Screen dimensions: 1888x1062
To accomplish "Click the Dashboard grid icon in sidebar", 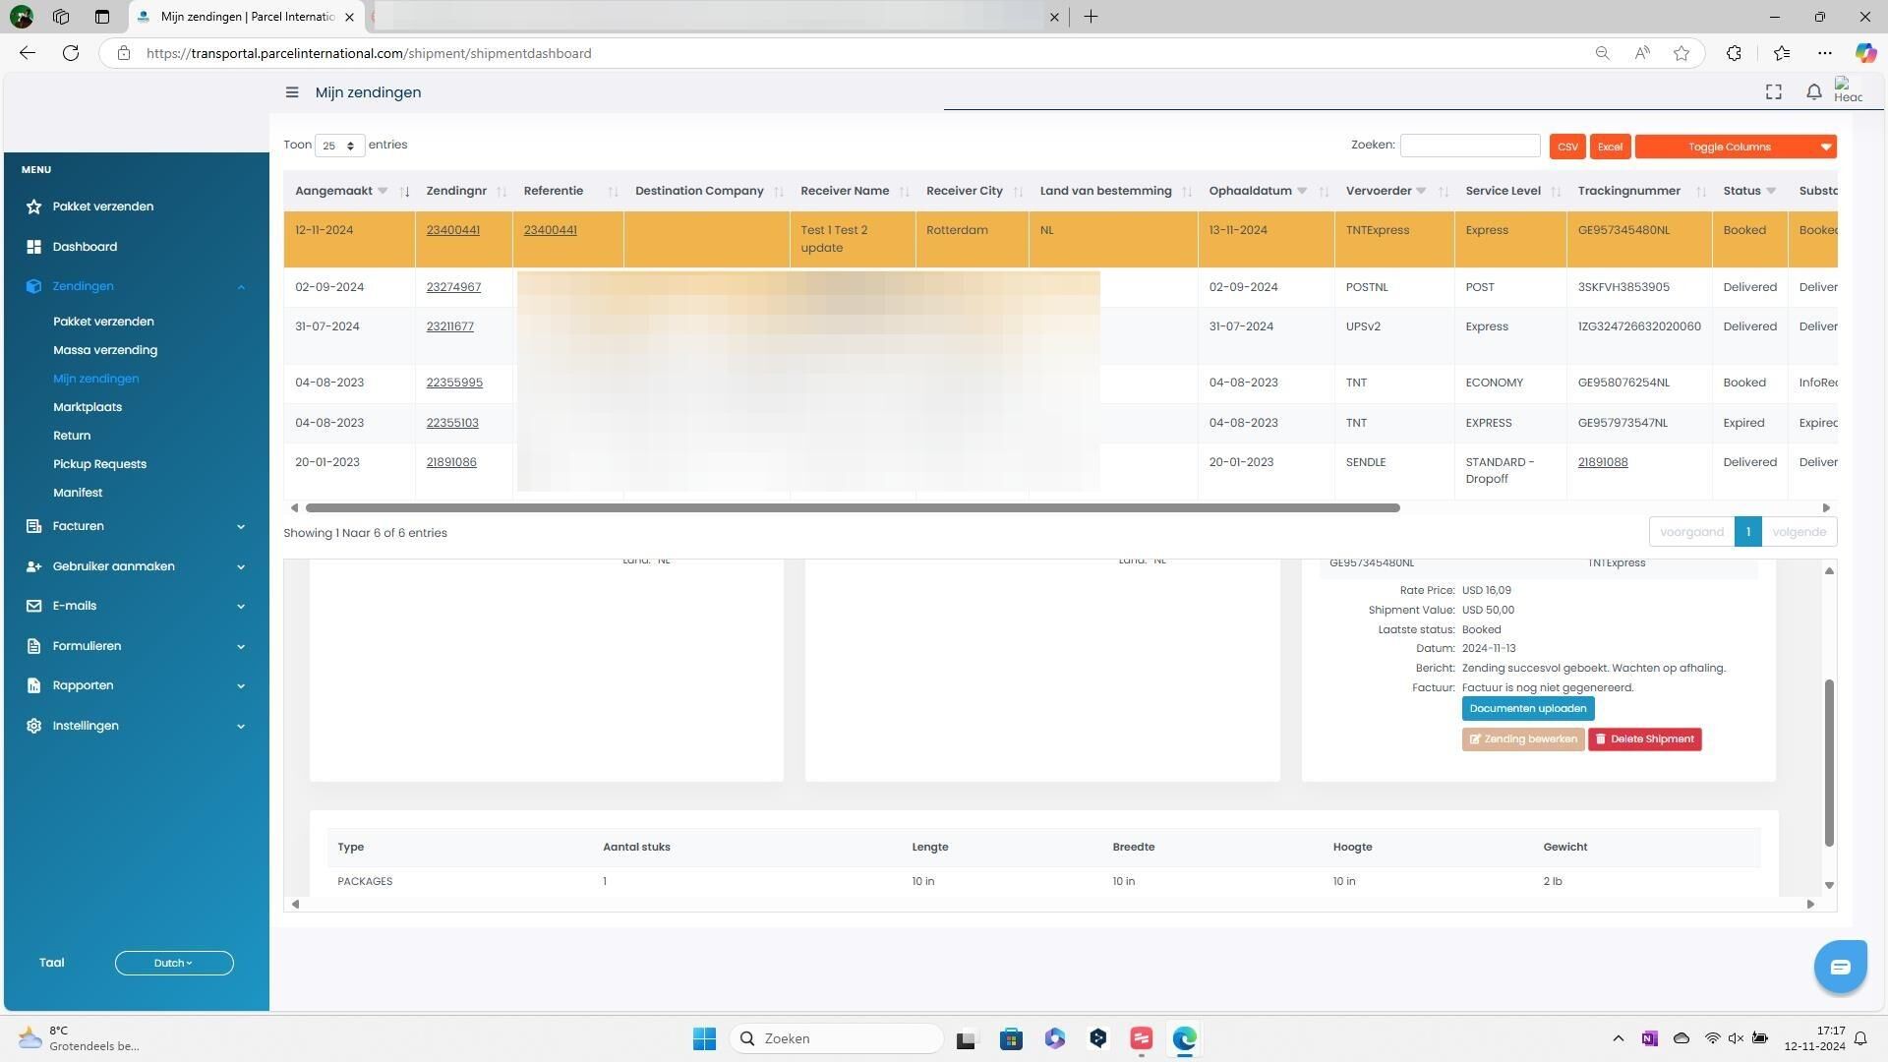I will [34, 247].
